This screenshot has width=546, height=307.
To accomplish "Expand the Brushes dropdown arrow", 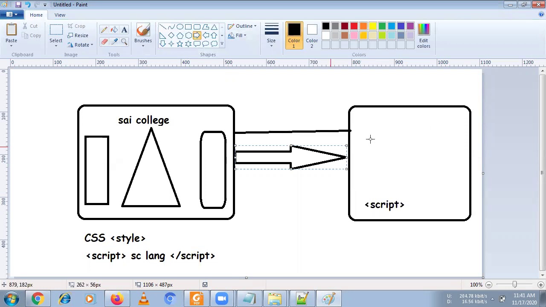I will pos(143,46).
